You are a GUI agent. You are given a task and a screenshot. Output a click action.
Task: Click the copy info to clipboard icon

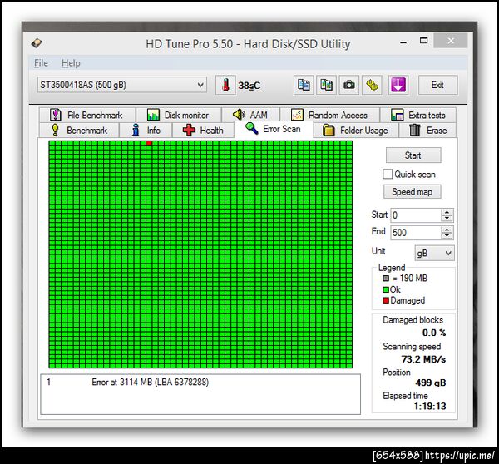pyautogui.click(x=304, y=85)
